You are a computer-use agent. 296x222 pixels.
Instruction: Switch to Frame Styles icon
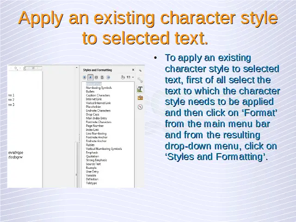96,77
